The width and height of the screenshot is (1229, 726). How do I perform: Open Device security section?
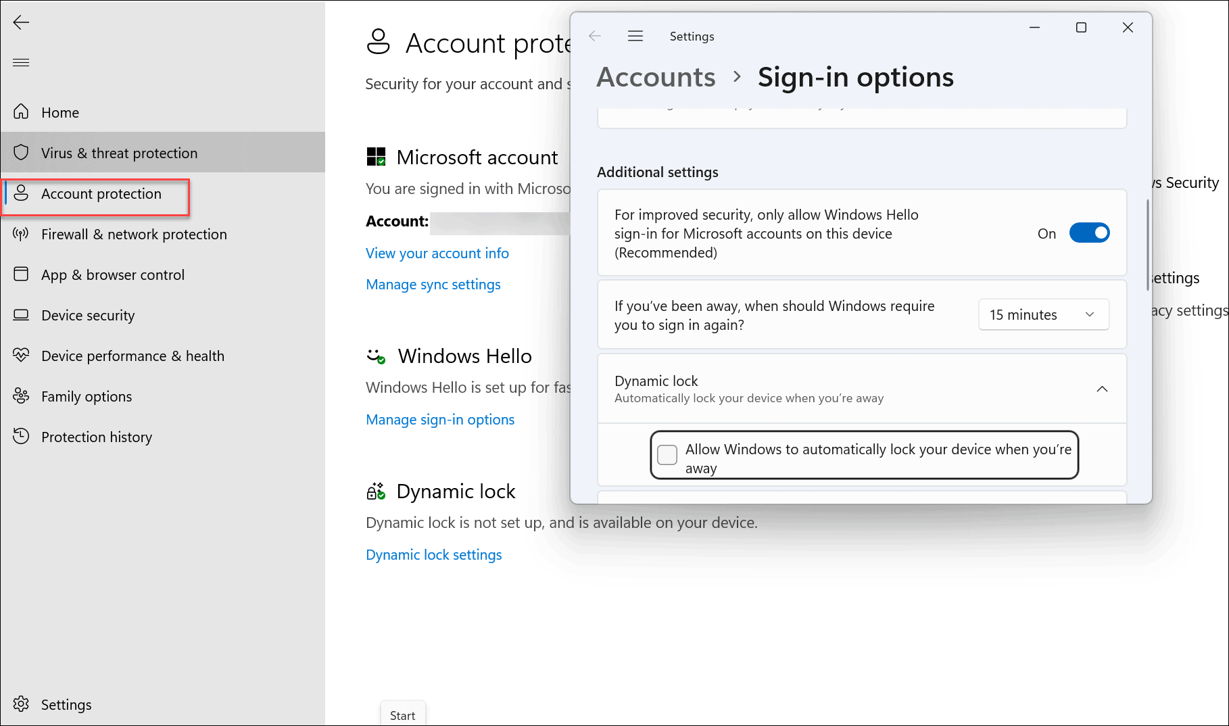click(x=87, y=315)
